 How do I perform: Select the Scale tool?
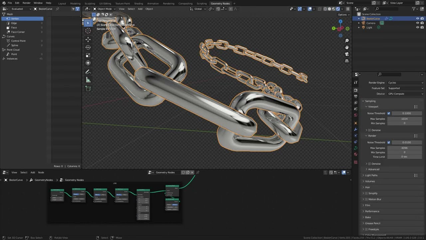(x=88, y=55)
